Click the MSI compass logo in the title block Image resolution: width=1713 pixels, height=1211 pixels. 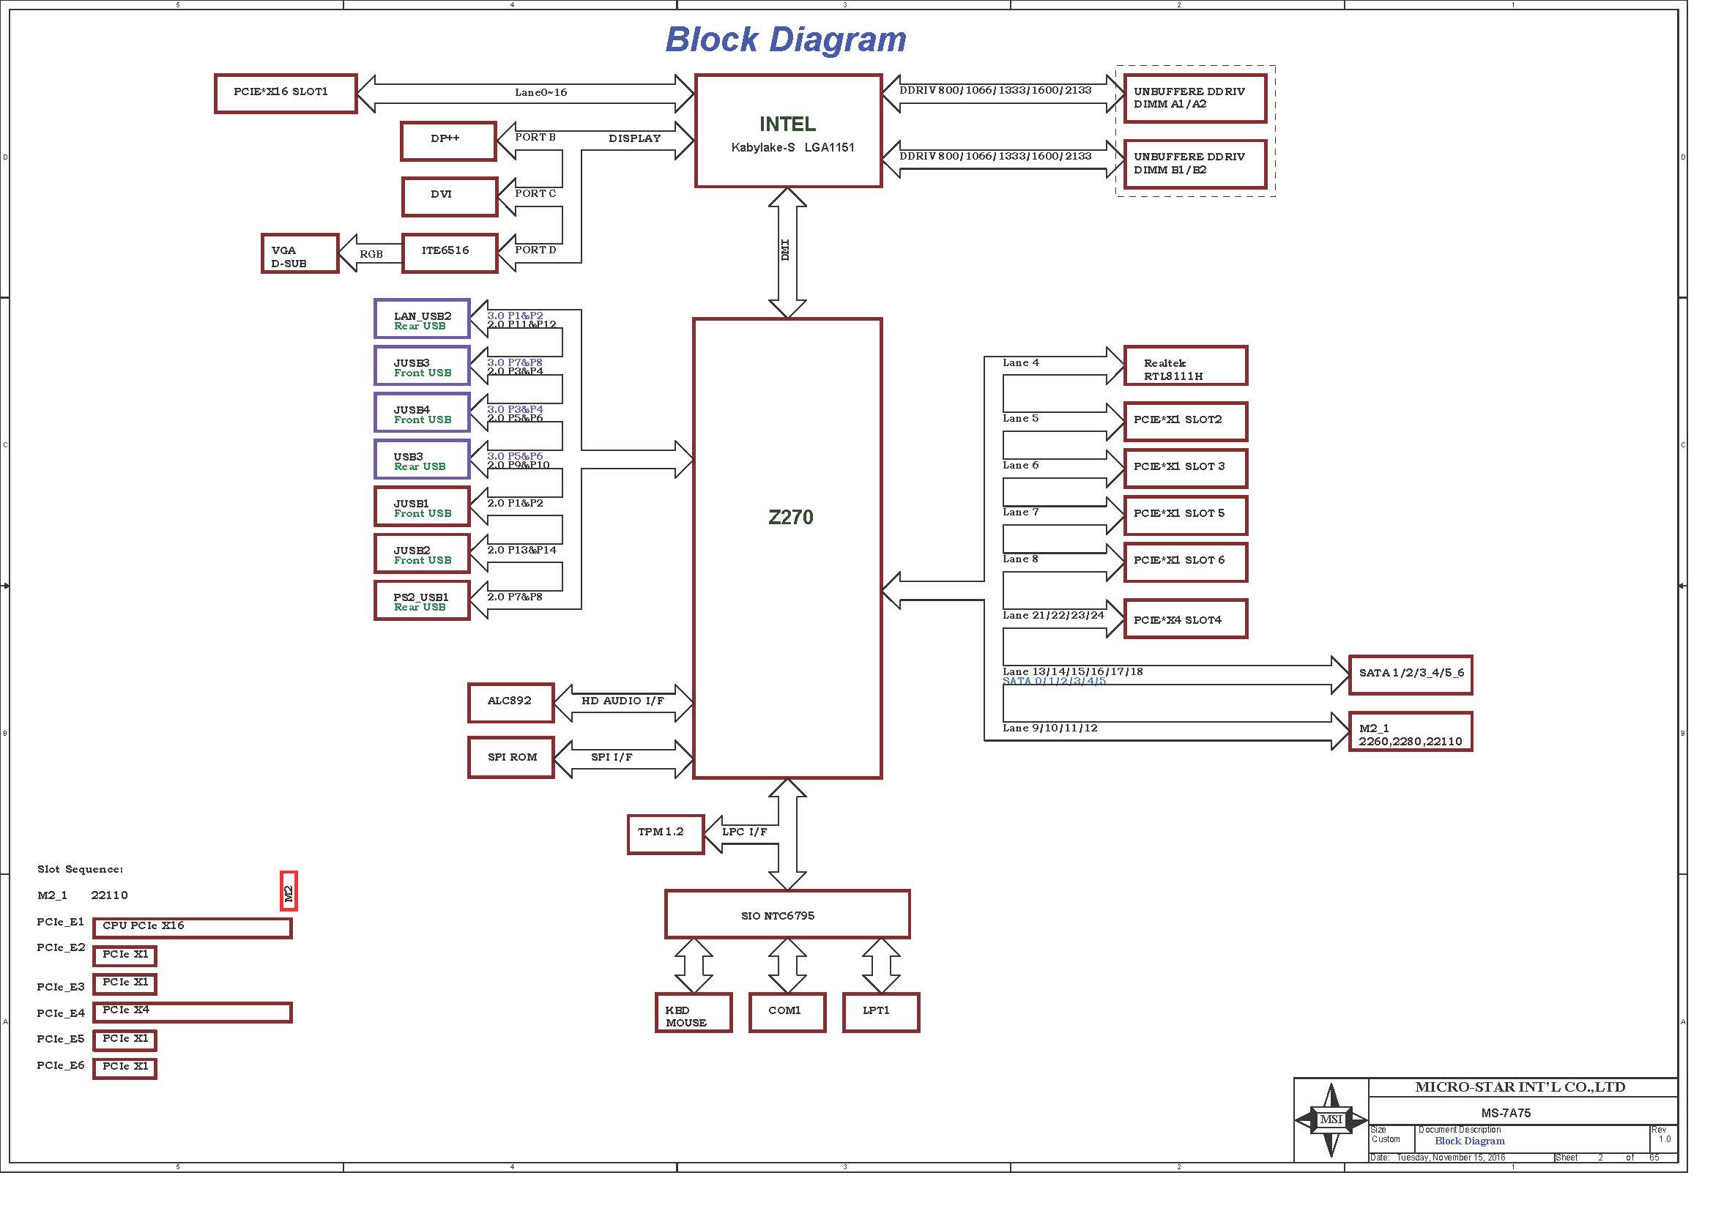[1331, 1119]
